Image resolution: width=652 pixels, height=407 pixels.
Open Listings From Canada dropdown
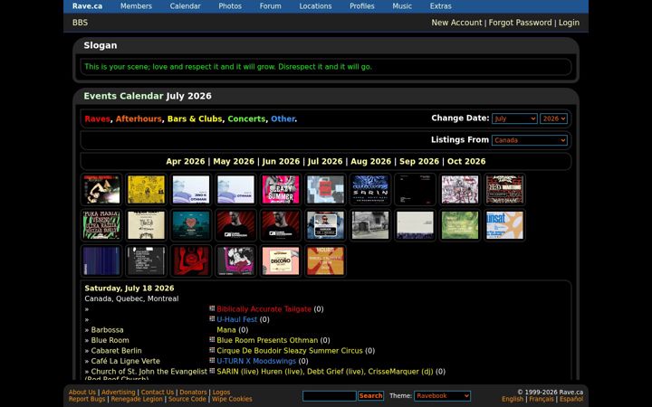point(530,140)
